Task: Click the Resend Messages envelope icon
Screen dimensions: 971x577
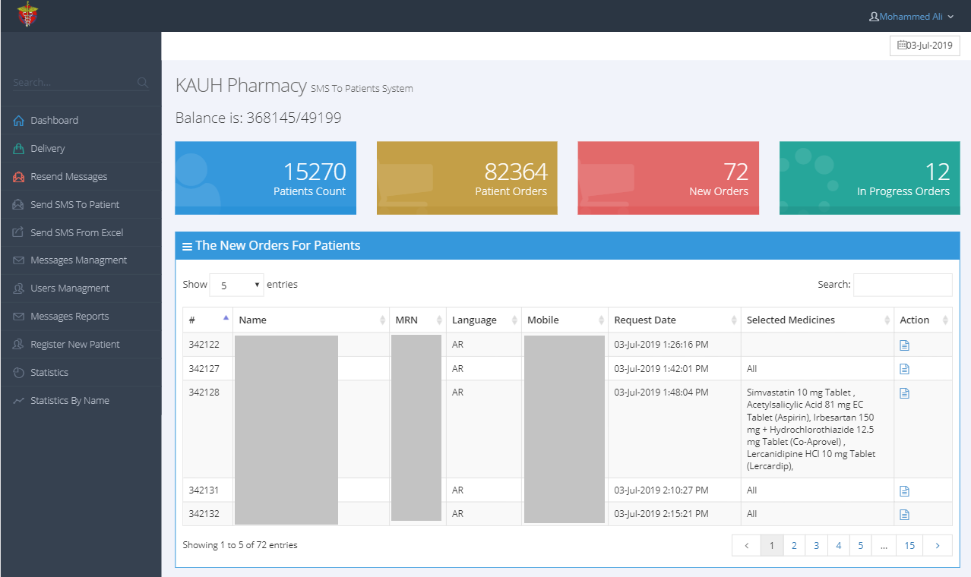Action: [x=19, y=177]
